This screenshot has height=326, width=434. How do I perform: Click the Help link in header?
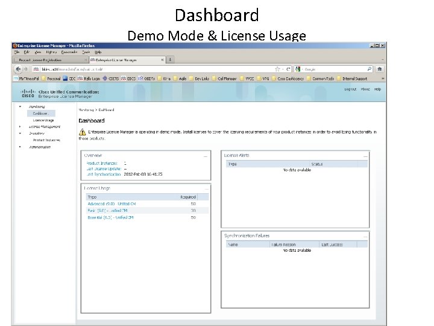click(x=377, y=89)
